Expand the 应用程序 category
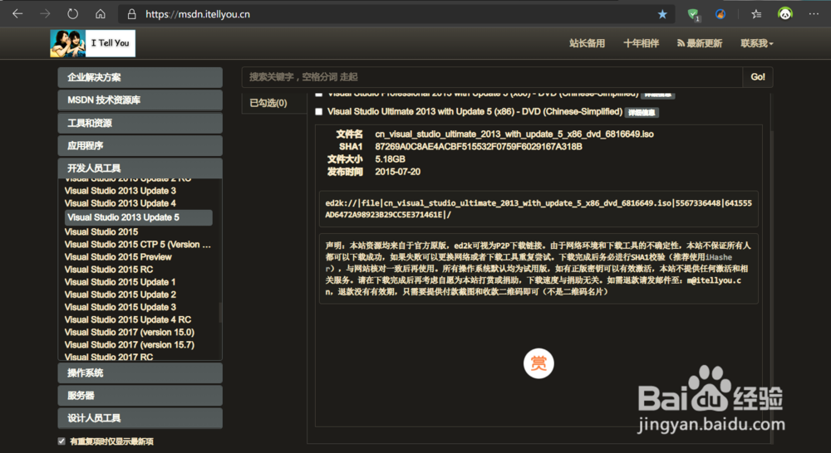 point(140,145)
